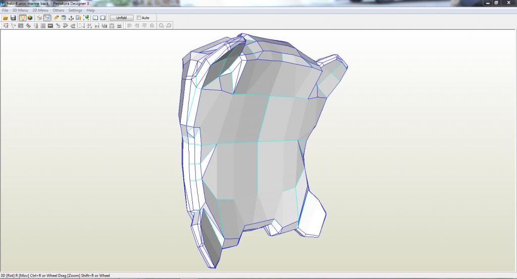Click the dark rectangle icon in second toolbar
Screen dimensions: 517x279
pos(50,26)
